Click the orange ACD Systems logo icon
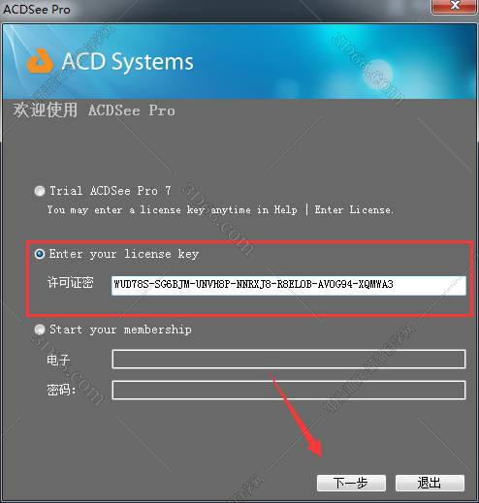The height and width of the screenshot is (503, 479). click(40, 61)
